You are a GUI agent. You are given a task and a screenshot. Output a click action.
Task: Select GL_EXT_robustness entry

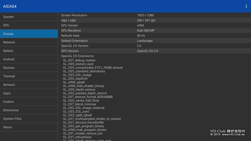click(77, 137)
